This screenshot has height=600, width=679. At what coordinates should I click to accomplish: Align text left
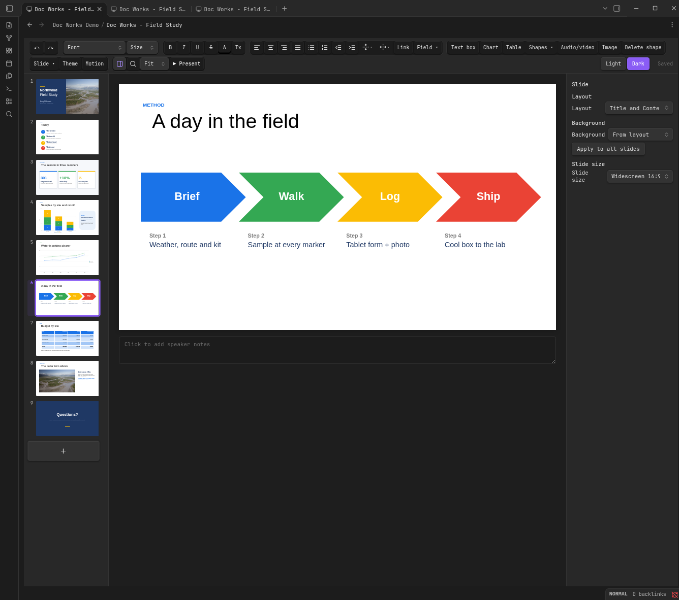tap(257, 48)
